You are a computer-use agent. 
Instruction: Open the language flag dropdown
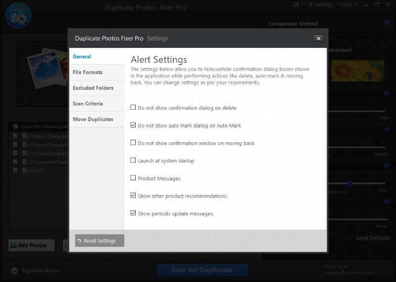click(x=299, y=4)
